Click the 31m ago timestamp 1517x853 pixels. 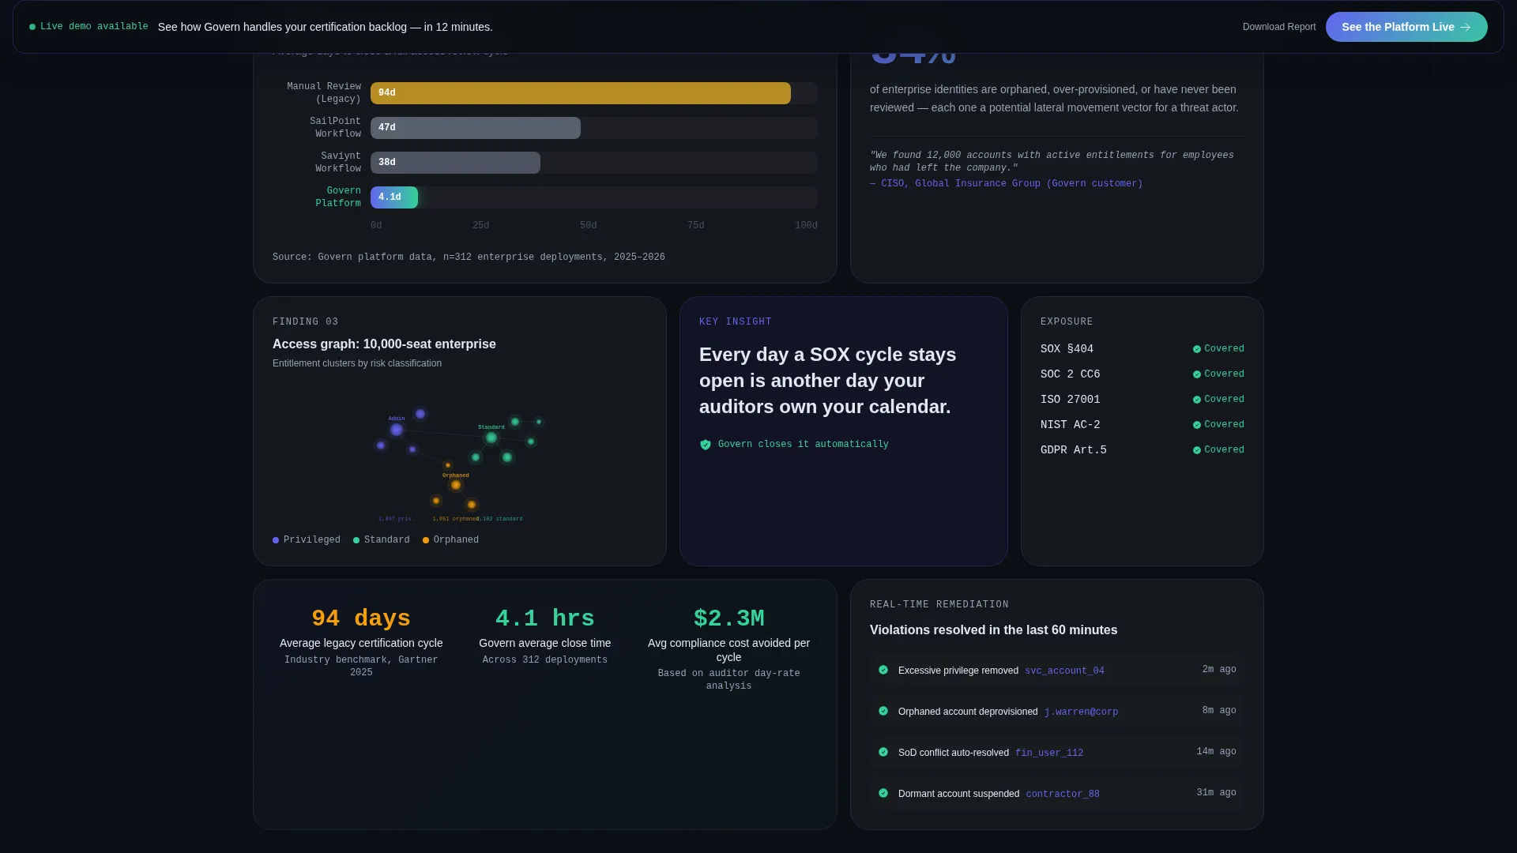(x=1216, y=793)
